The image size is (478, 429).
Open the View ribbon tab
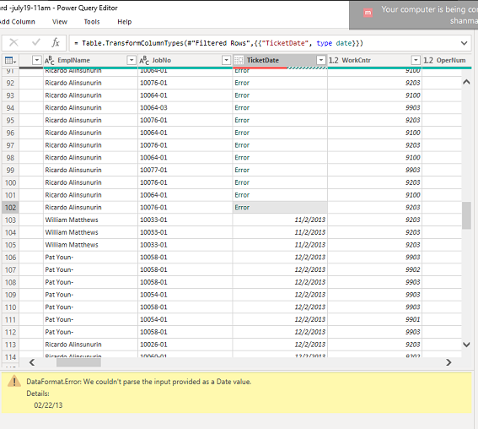pos(60,22)
